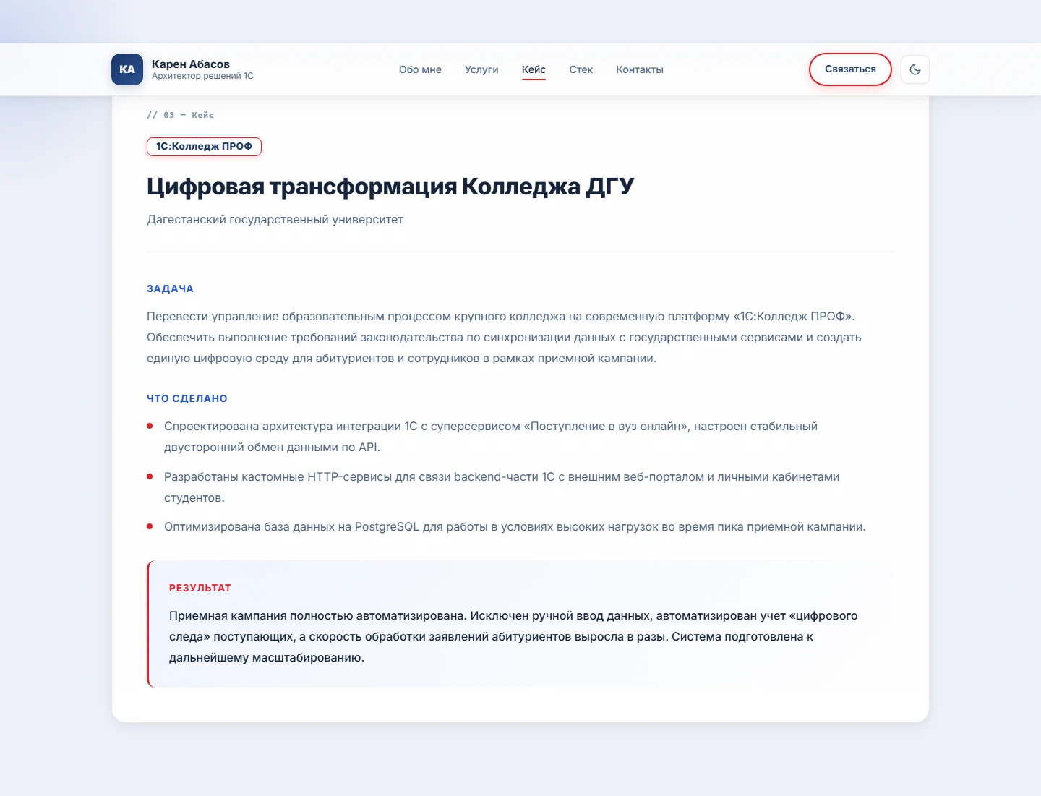Open the Стек section
This screenshot has width=1041, height=796.
click(x=581, y=69)
